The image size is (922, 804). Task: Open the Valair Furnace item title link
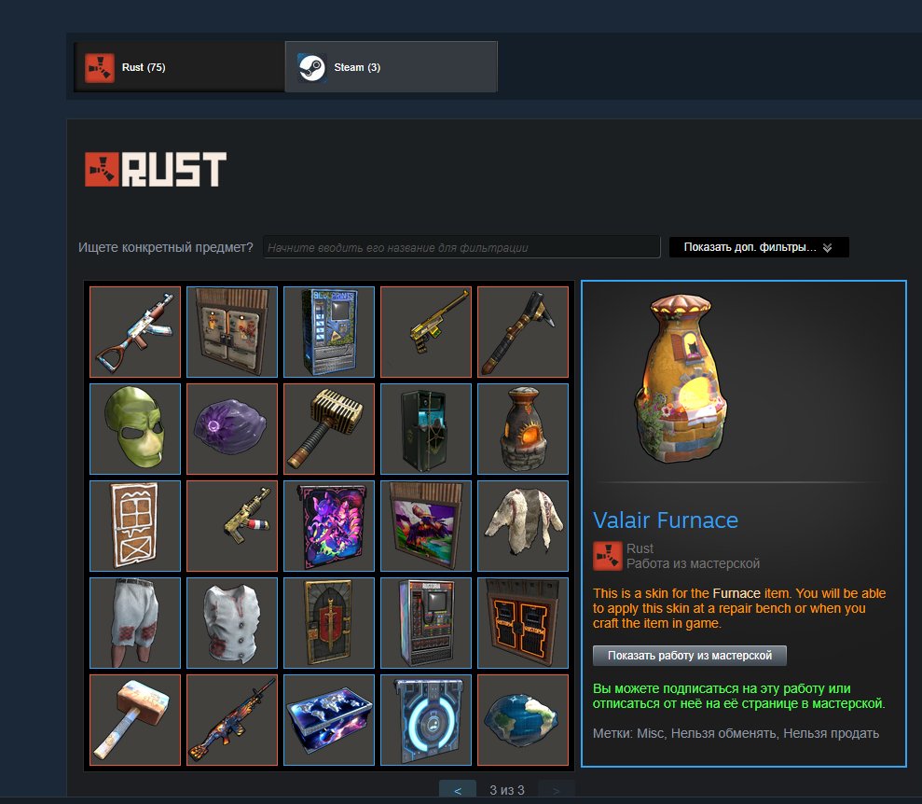pos(665,520)
